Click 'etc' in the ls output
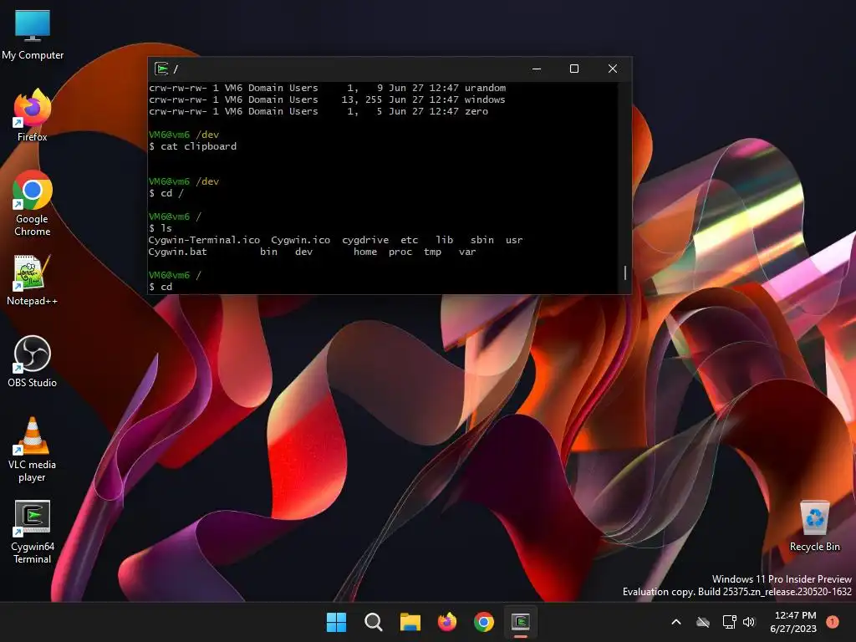This screenshot has height=642, width=856. click(x=409, y=240)
